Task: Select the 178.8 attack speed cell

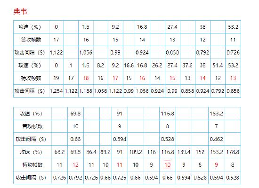Action: tap(233, 152)
